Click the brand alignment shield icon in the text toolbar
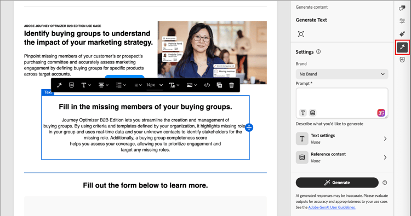Screen dimensions: 411x216 71,85
